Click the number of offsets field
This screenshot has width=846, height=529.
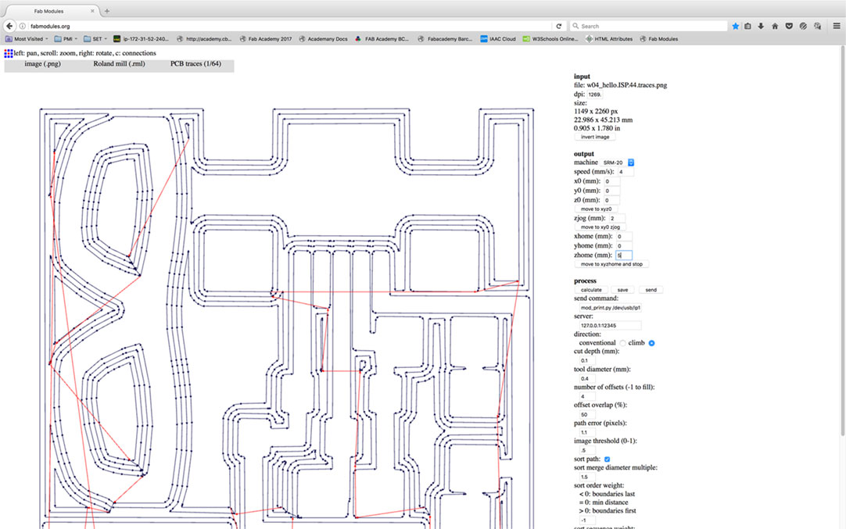(587, 396)
